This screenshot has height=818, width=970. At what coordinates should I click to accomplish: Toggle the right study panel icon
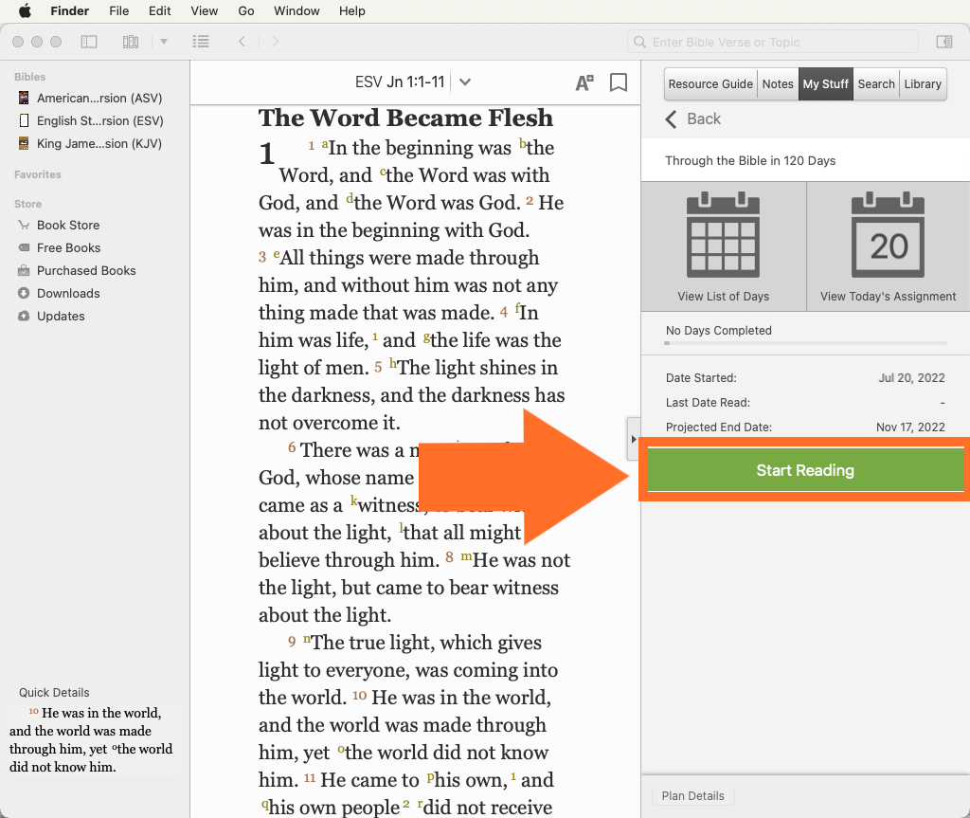point(943,42)
